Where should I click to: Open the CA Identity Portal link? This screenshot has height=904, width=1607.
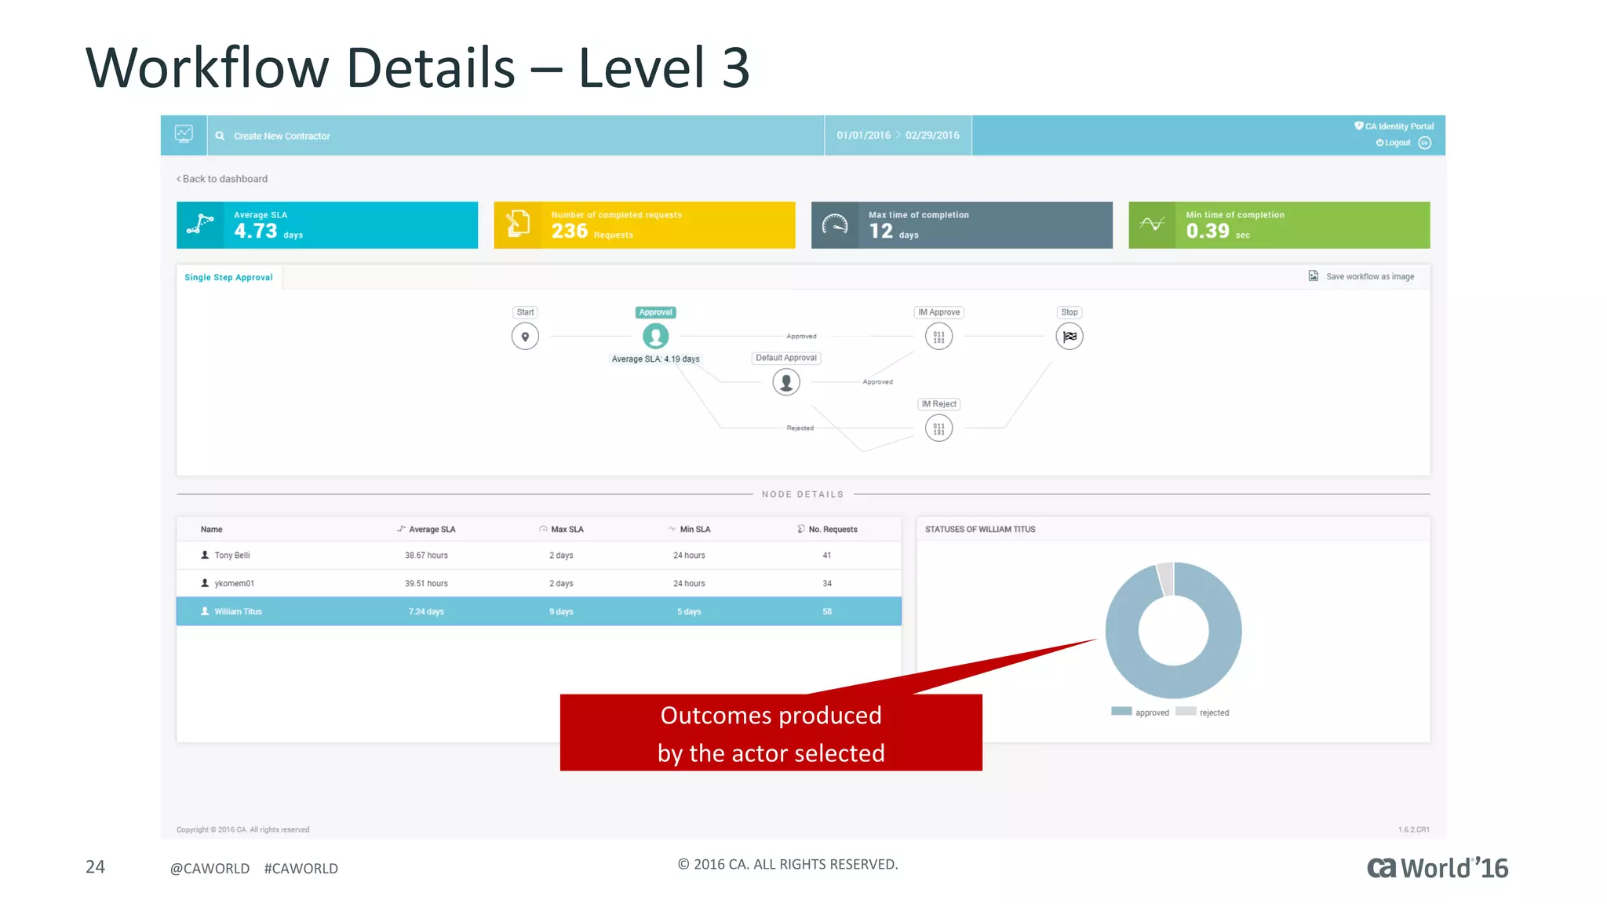[1394, 126]
